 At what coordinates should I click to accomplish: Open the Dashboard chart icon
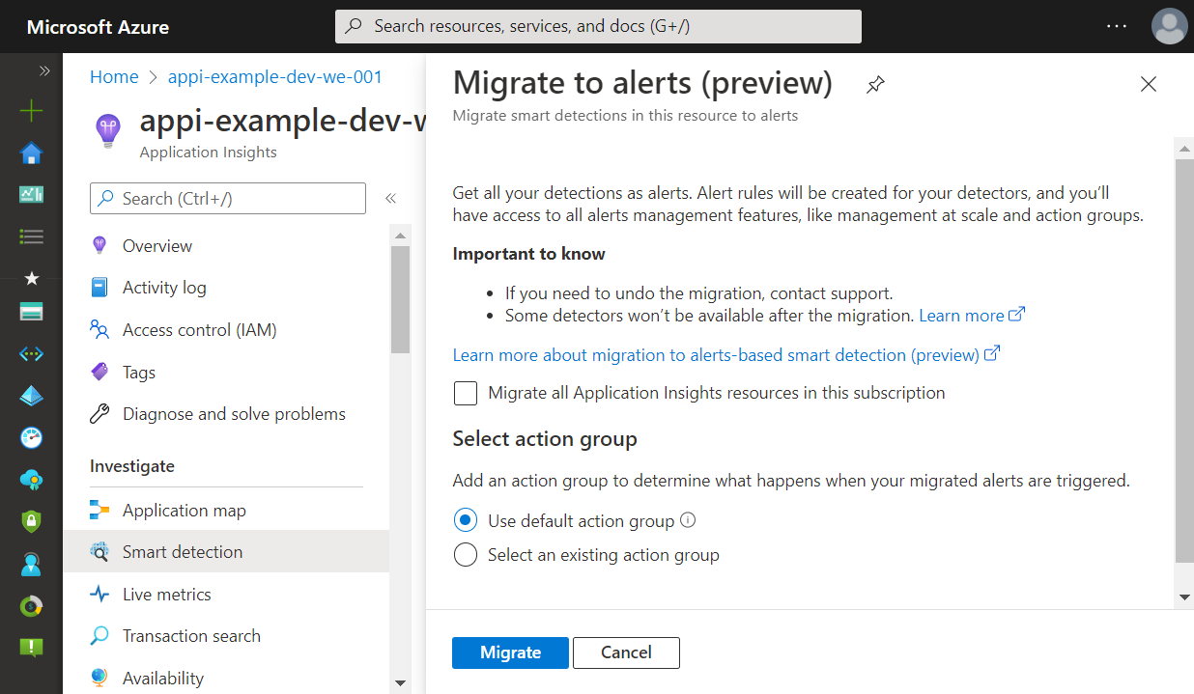pos(31,194)
